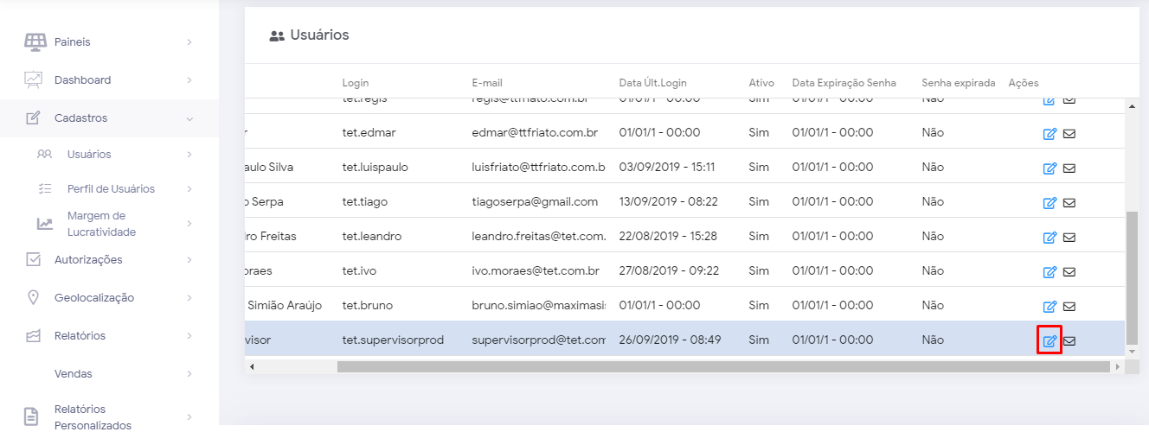This screenshot has width=1149, height=432.
Task: Send email to tet.ivo user
Action: [1069, 271]
